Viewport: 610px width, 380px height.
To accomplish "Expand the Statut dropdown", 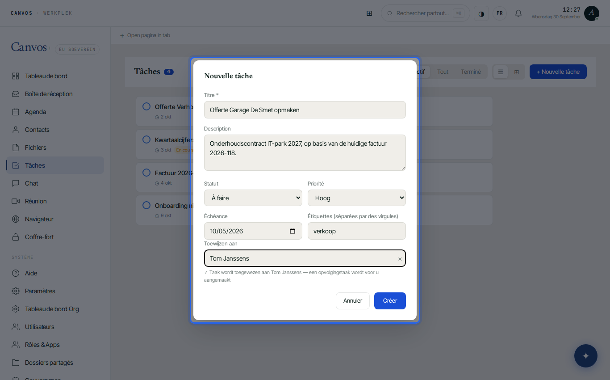I will tap(253, 198).
